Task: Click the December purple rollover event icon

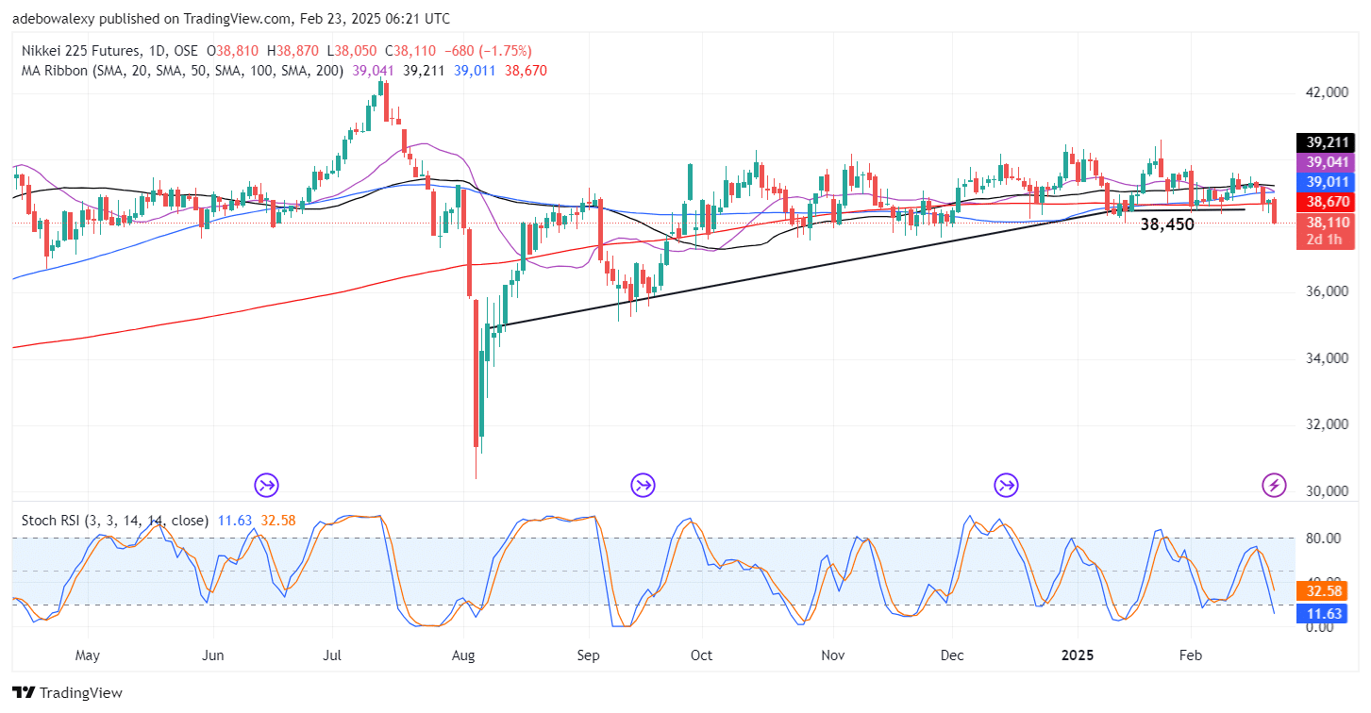Action: [x=1006, y=486]
